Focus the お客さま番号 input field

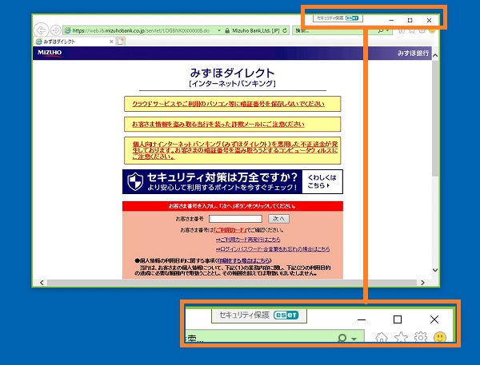click(235, 219)
